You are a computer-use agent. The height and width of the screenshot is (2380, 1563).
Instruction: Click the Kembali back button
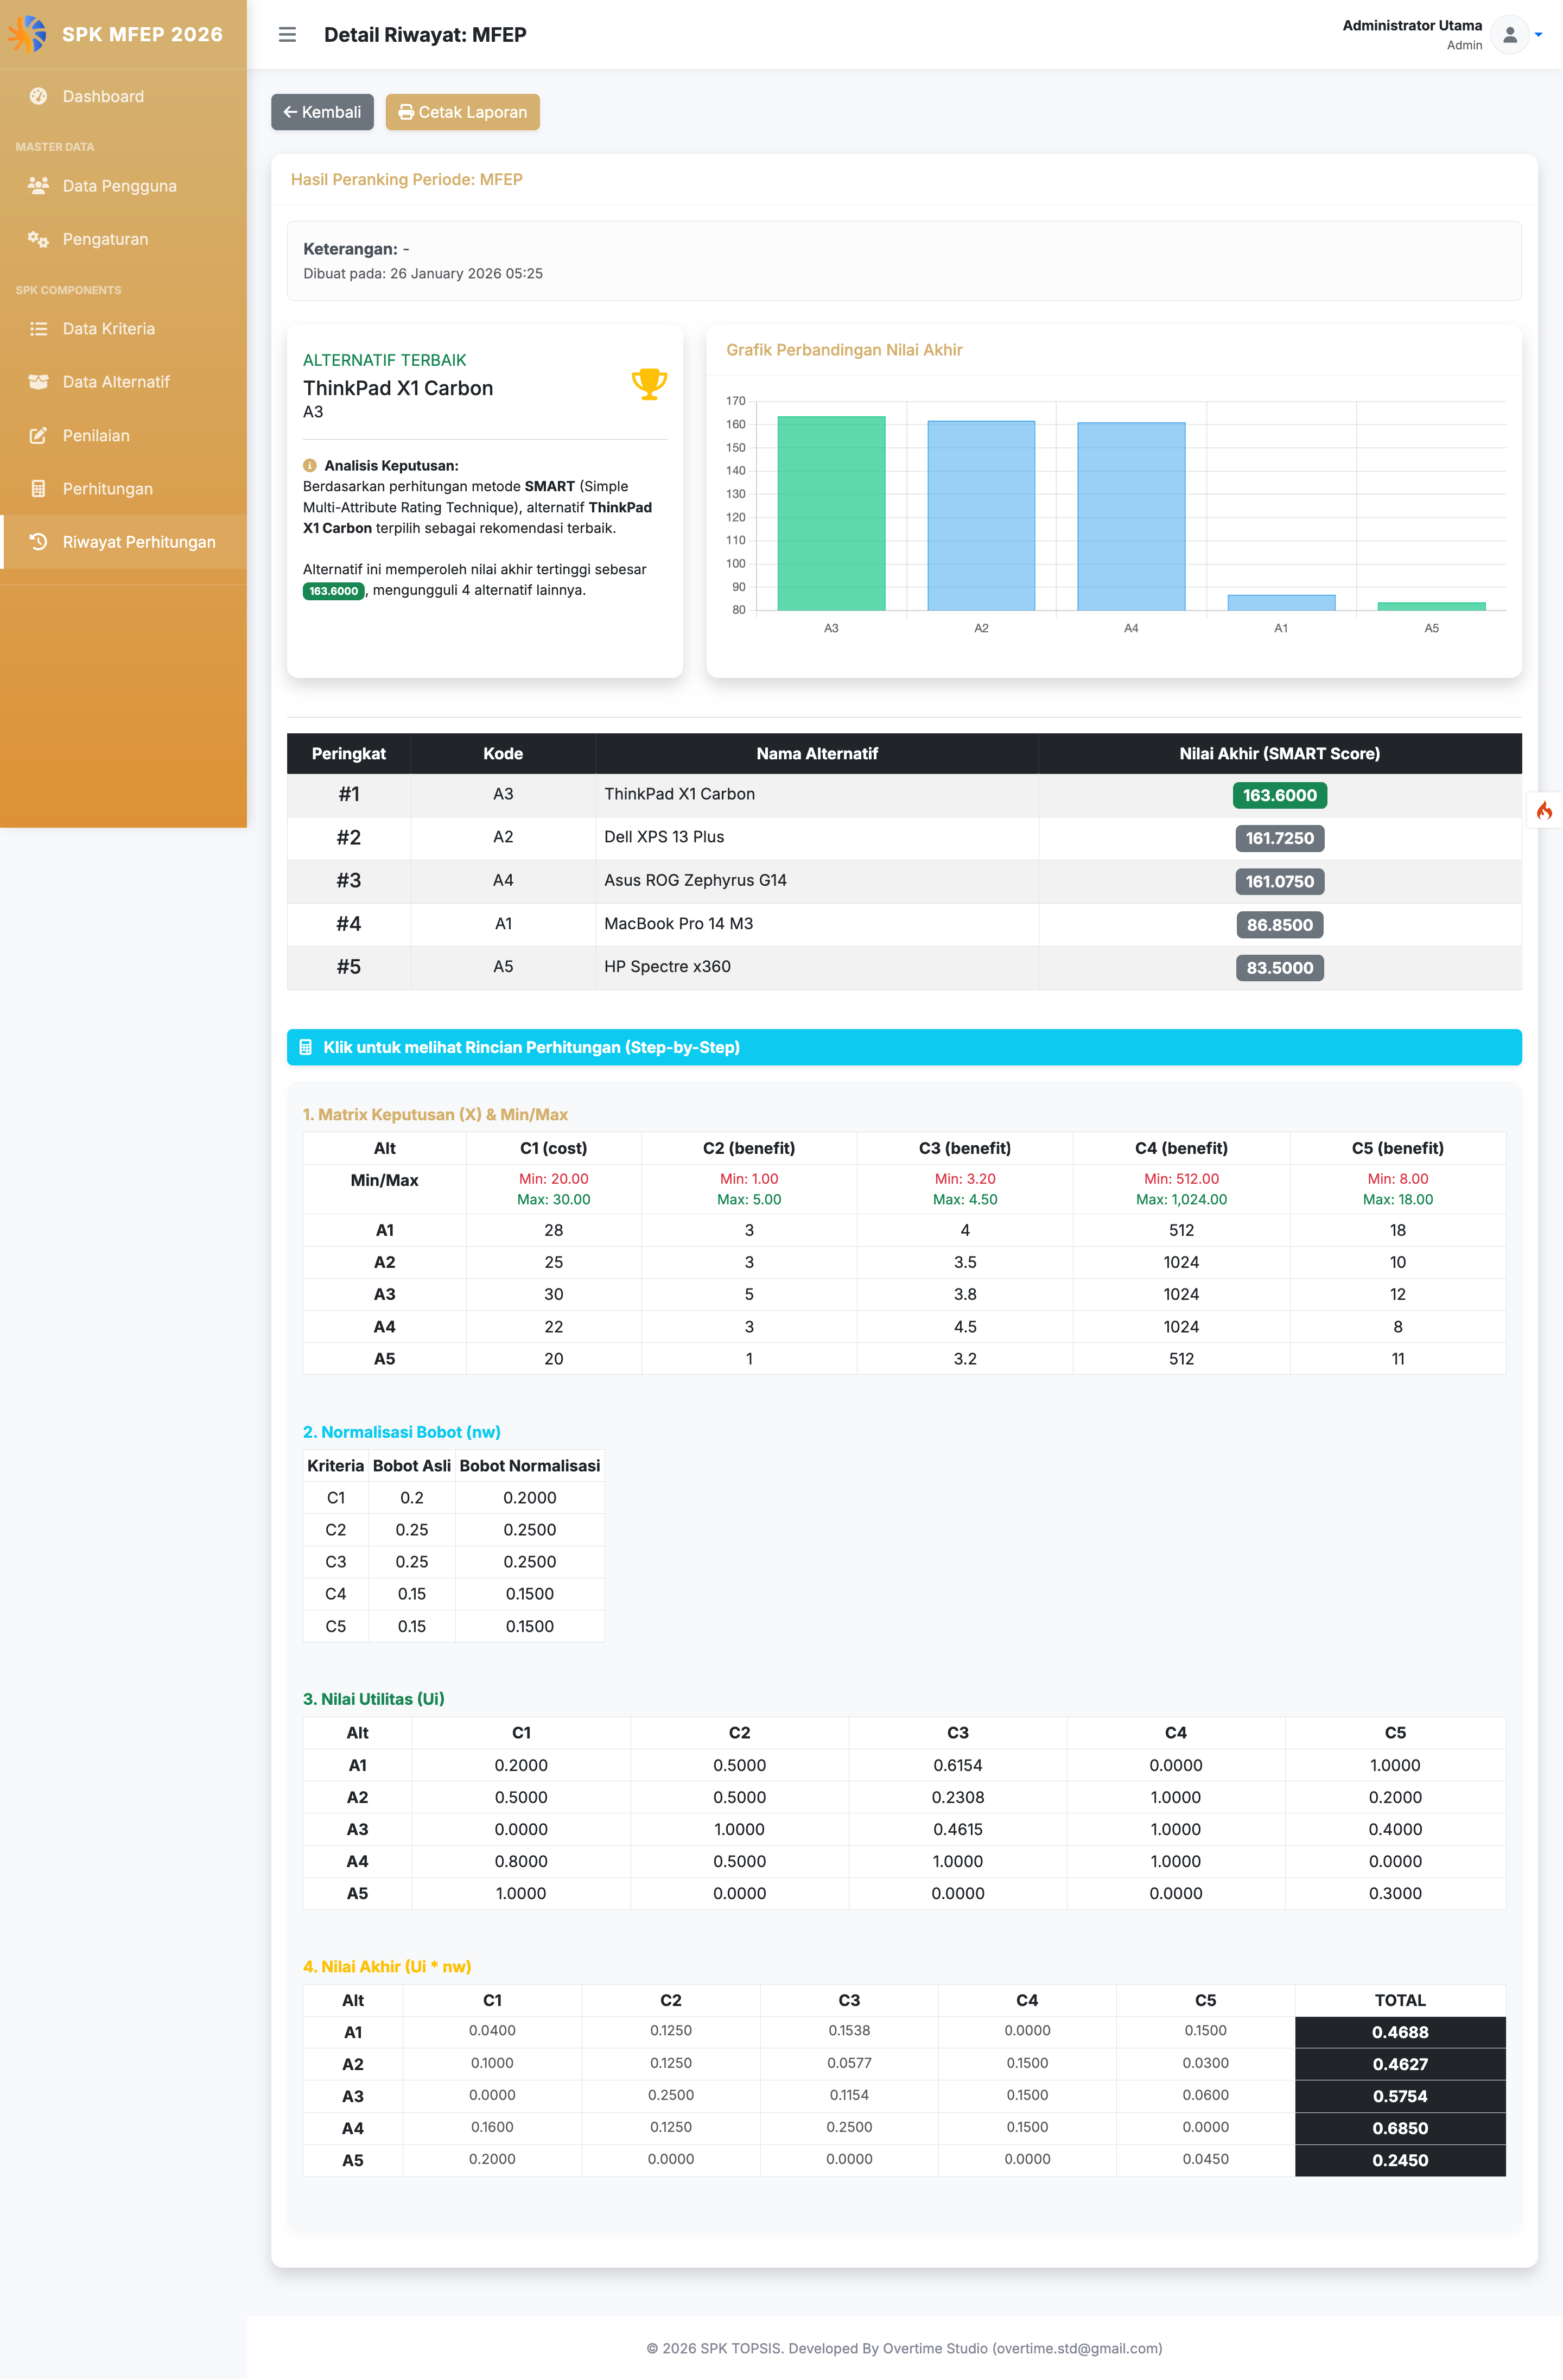[322, 112]
